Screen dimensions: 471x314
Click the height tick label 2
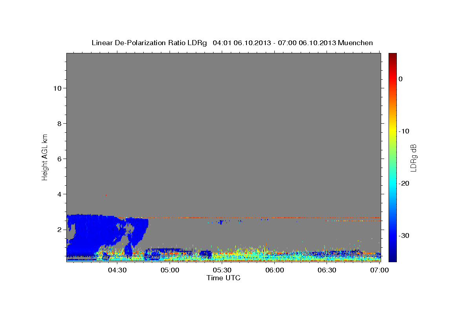click(x=59, y=230)
